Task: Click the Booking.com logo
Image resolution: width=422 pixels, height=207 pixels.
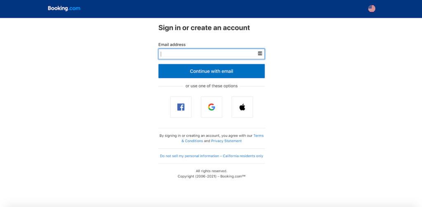Action: (64, 8)
